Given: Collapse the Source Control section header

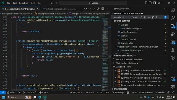Looking at the screenshot, I should pos(122,21).
